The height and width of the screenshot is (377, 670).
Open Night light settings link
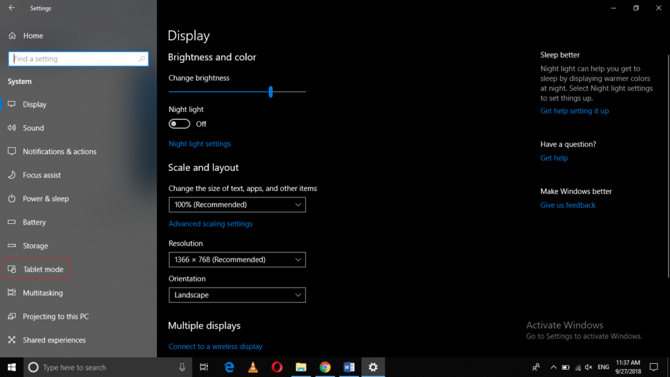tap(200, 143)
